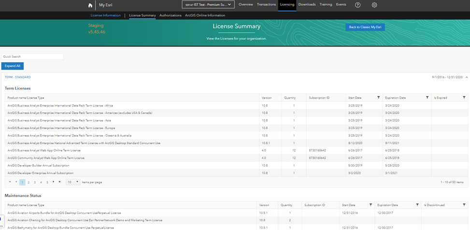470x230 pixels.
Task: Switch to ArcGIS Online Information tab
Action: pos(205,15)
